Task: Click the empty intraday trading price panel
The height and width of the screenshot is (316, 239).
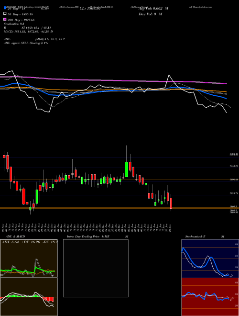Action: pos(96,268)
